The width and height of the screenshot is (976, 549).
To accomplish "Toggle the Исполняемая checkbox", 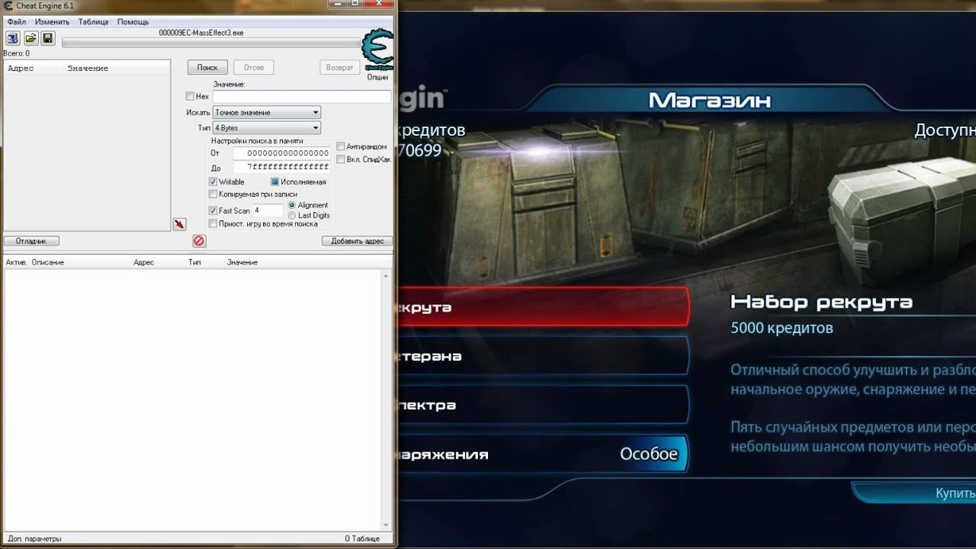I will pyautogui.click(x=275, y=182).
